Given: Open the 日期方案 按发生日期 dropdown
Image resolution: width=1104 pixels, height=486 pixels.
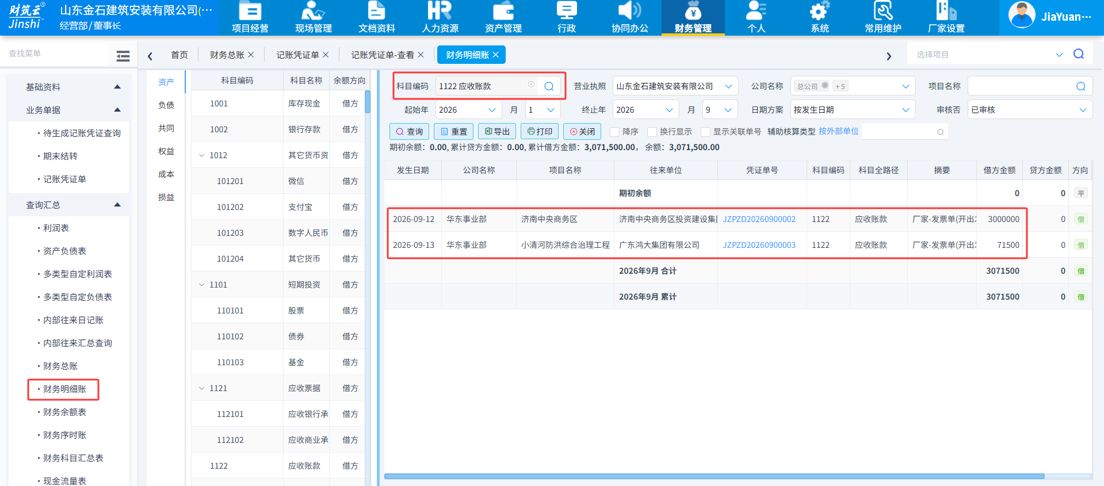Looking at the screenshot, I should coord(853,110).
